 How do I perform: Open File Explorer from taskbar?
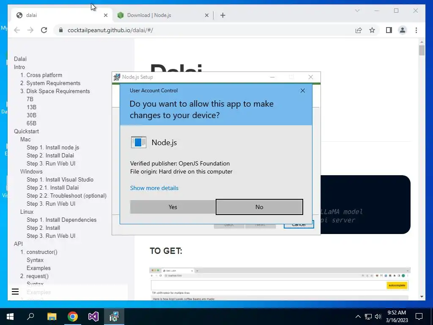(x=52, y=317)
